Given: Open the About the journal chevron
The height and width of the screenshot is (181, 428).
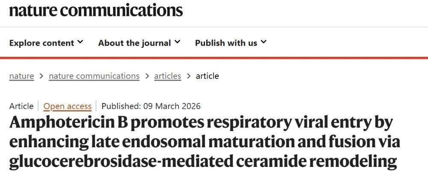Looking at the screenshot, I should point(177,42).
